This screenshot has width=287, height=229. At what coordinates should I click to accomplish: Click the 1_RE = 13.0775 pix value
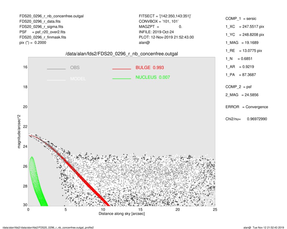[244, 51]
